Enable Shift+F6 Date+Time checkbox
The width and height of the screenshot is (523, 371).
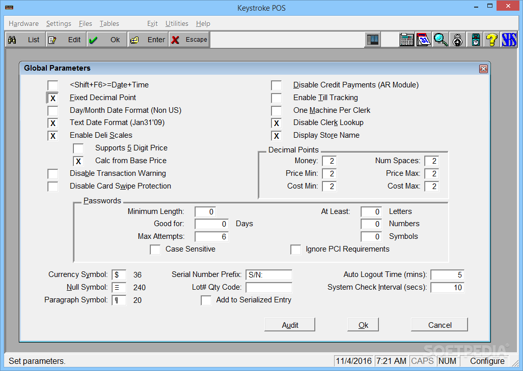pos(52,85)
